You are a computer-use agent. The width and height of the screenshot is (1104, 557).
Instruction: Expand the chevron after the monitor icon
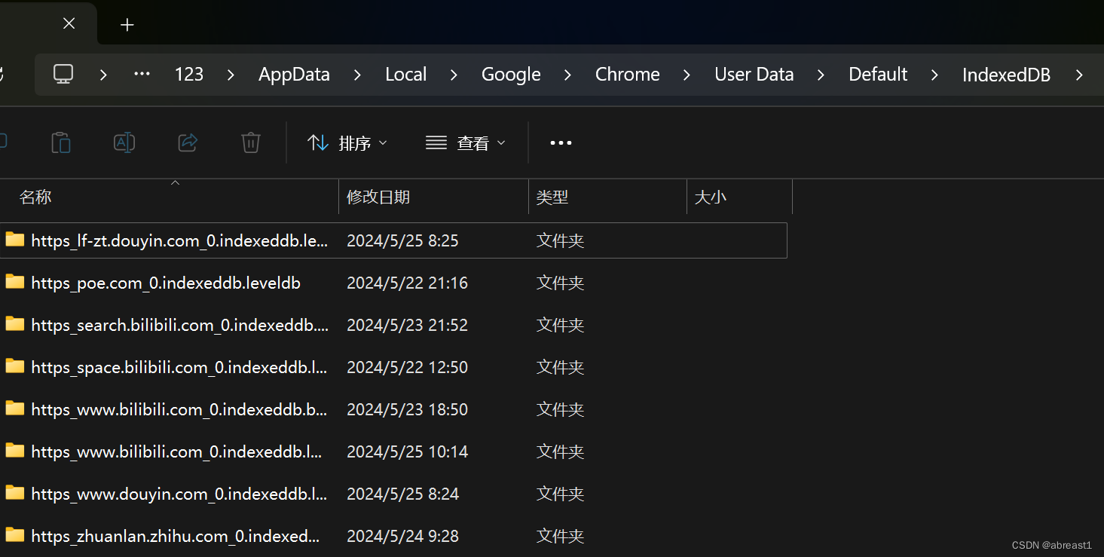pyautogui.click(x=103, y=75)
